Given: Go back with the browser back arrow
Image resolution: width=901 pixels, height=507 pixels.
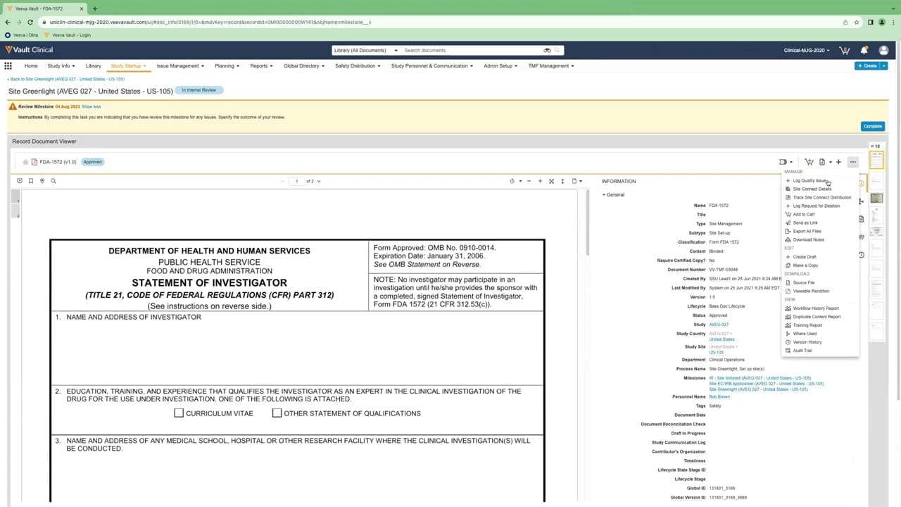Looking at the screenshot, I should point(8,22).
